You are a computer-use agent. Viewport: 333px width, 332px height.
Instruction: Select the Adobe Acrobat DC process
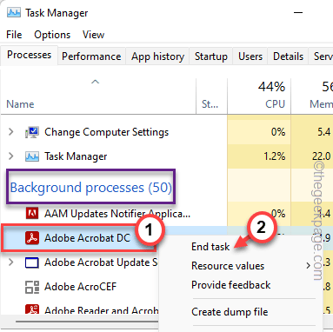(87, 238)
